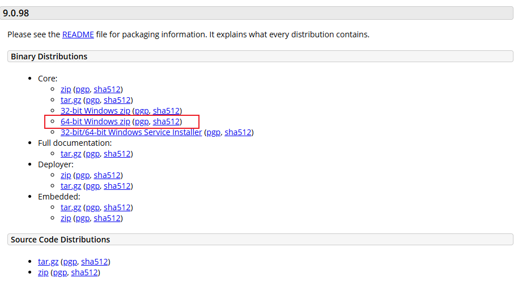Open sha512 for Source Code tar.gz
Image resolution: width=522 pixels, height=295 pixels.
click(x=94, y=262)
